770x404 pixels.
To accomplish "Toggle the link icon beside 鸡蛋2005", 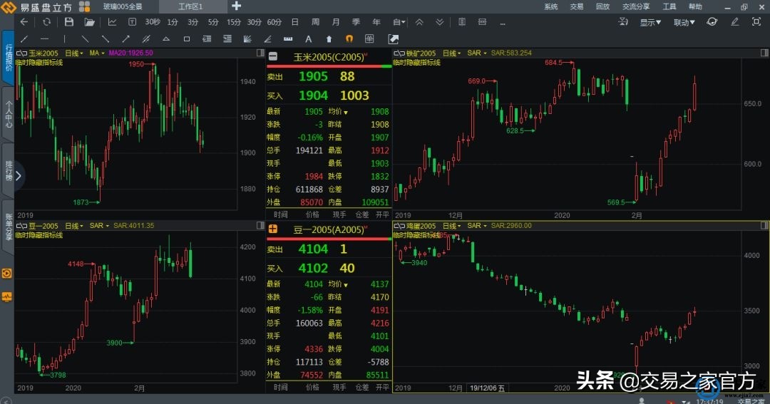I will pyautogui.click(x=399, y=226).
